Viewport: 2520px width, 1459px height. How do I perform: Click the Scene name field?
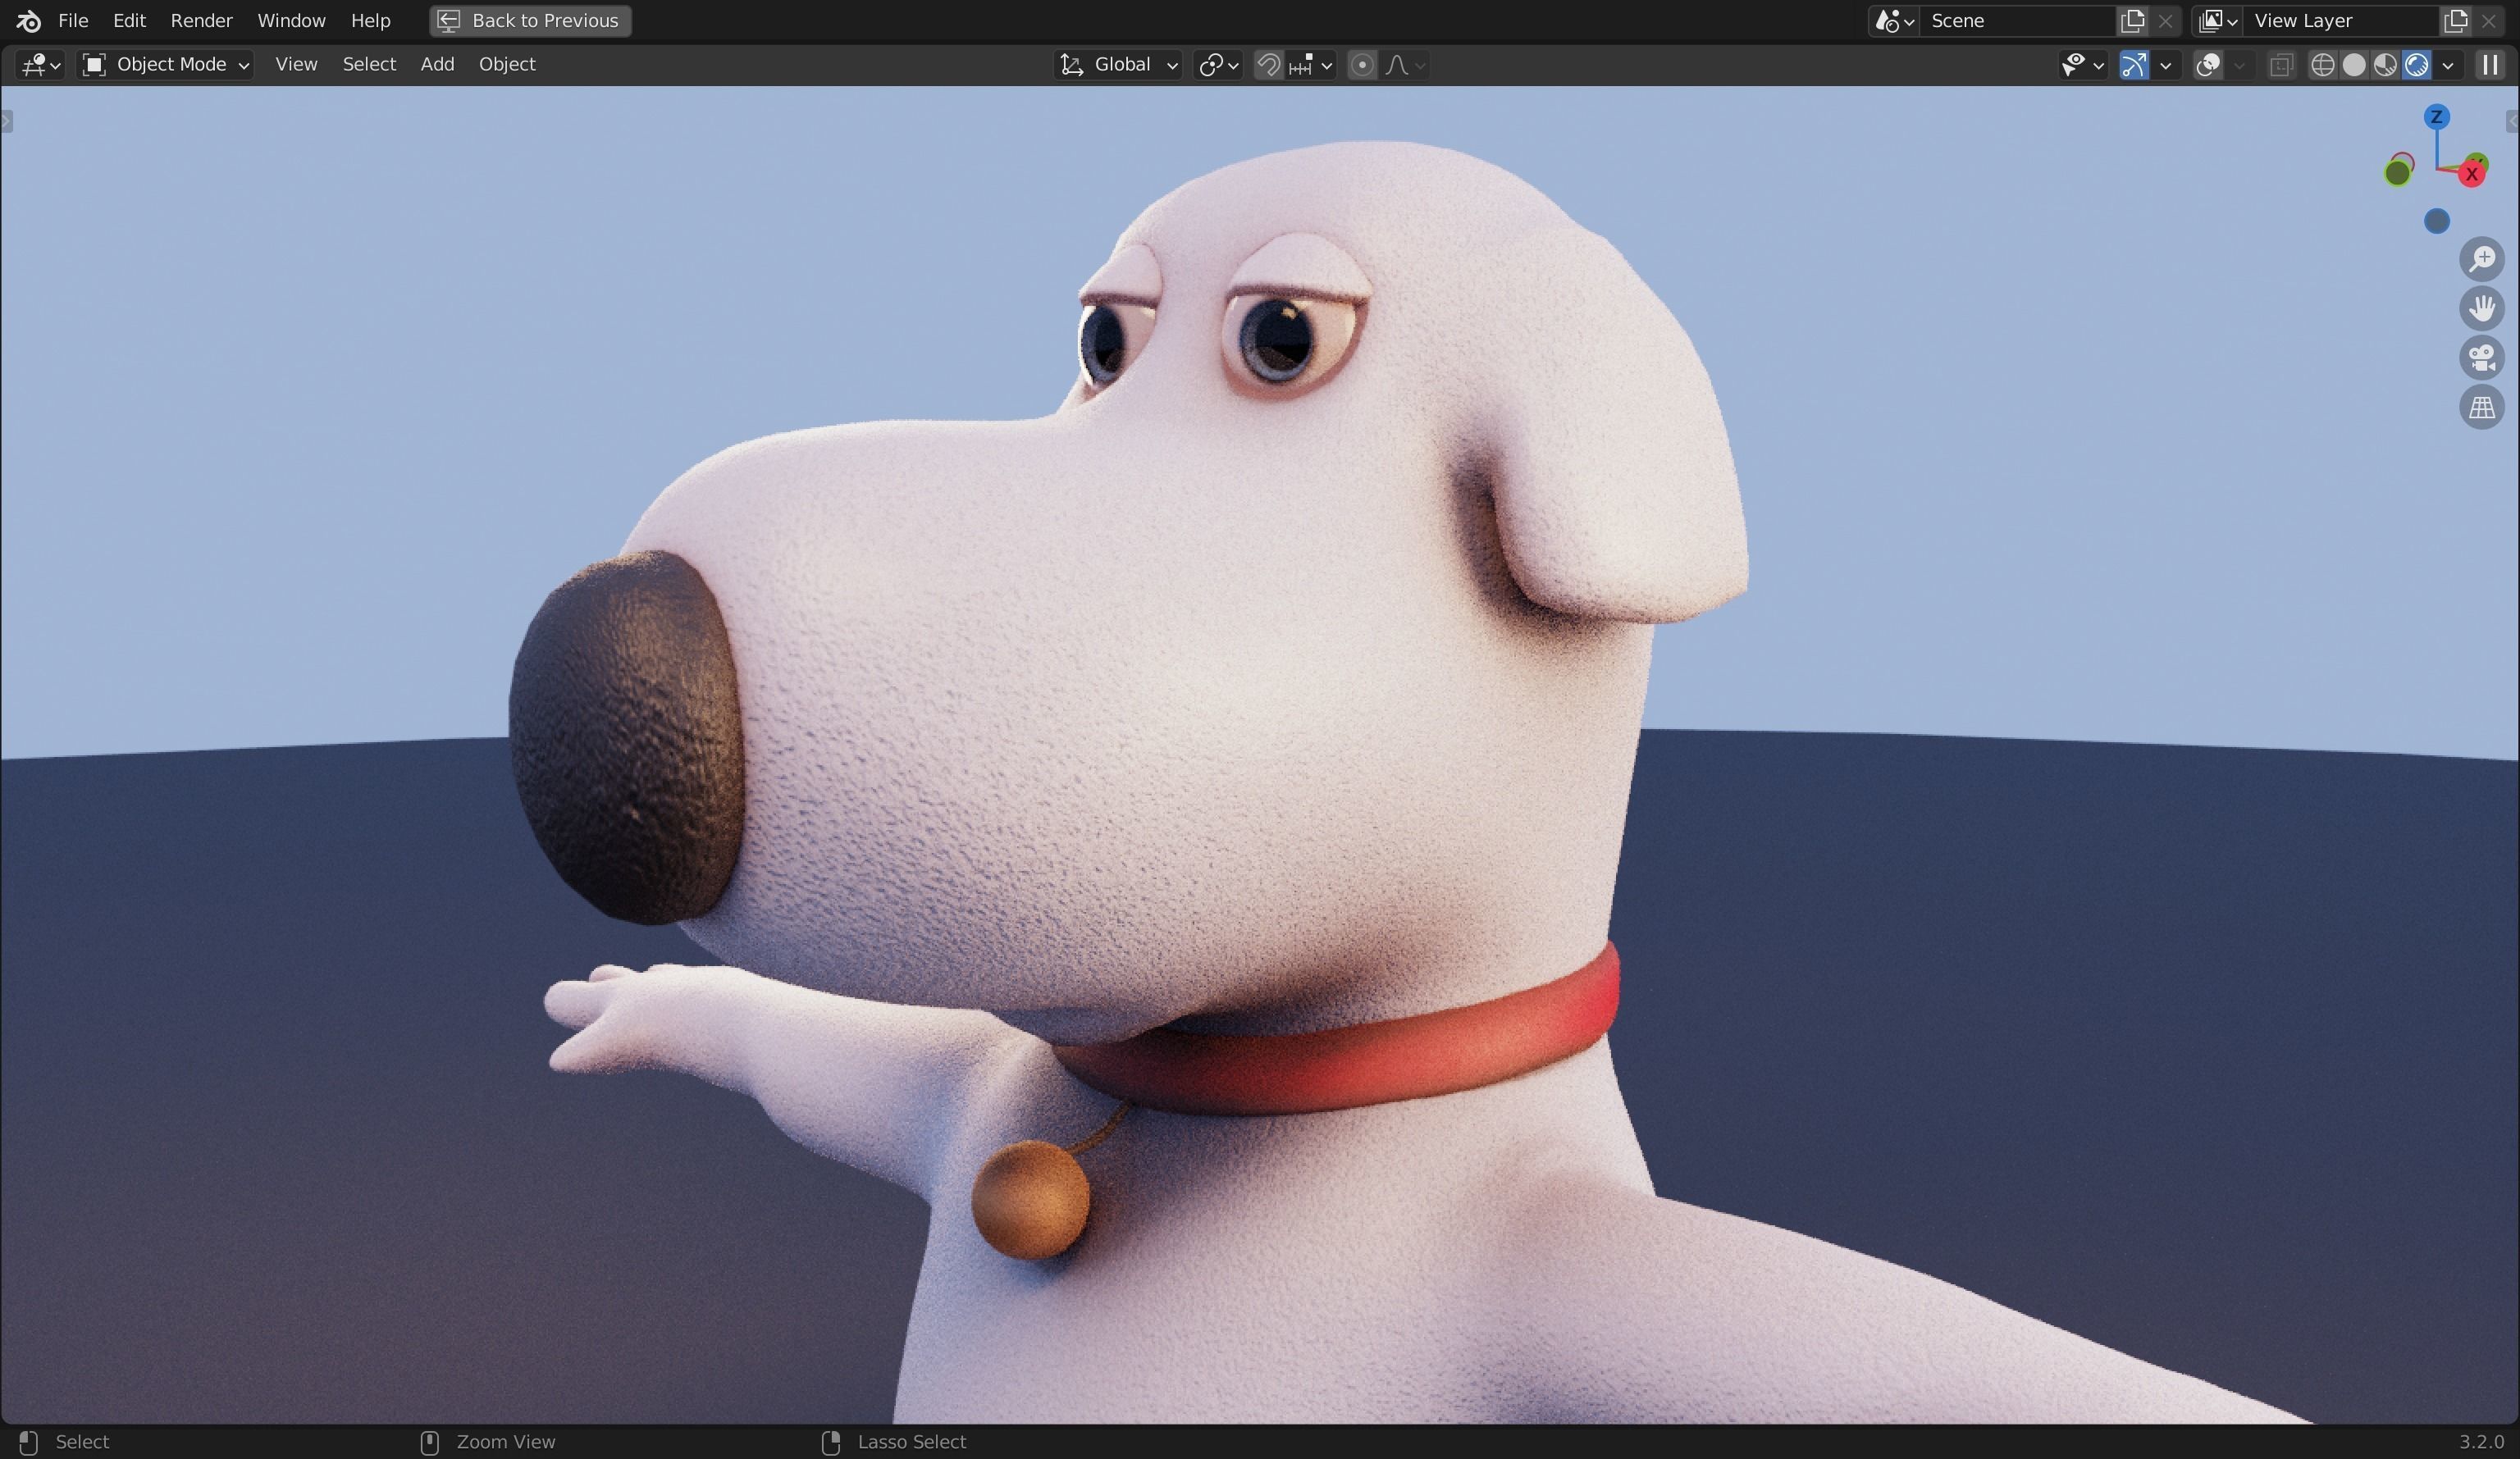point(2018,20)
